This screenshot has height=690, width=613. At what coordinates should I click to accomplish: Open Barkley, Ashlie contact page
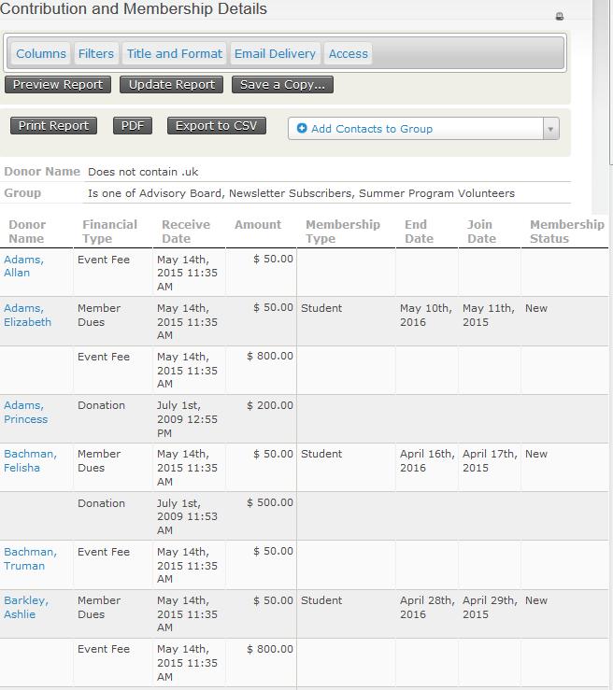26,607
